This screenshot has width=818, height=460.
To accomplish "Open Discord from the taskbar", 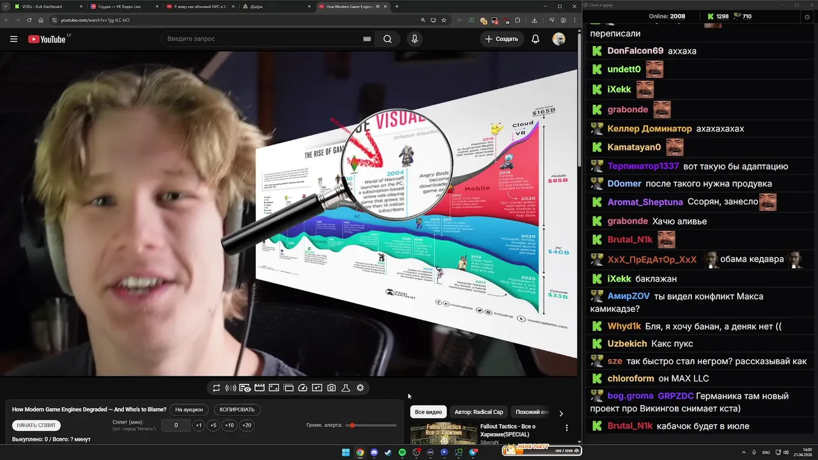I will (374, 452).
